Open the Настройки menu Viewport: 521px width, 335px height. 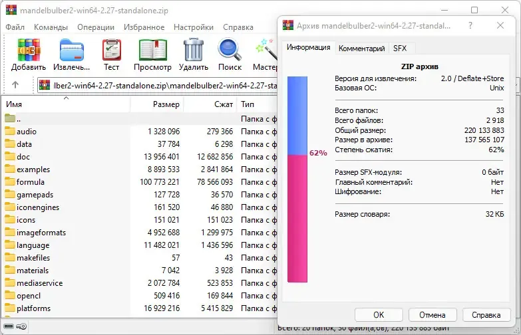[x=194, y=27]
